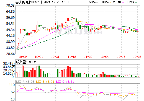144x101 pixels.
Task: Click the last red volume bar at 12-26
Action: 138,77
